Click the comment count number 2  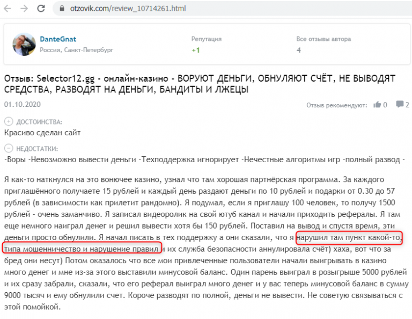408,105
